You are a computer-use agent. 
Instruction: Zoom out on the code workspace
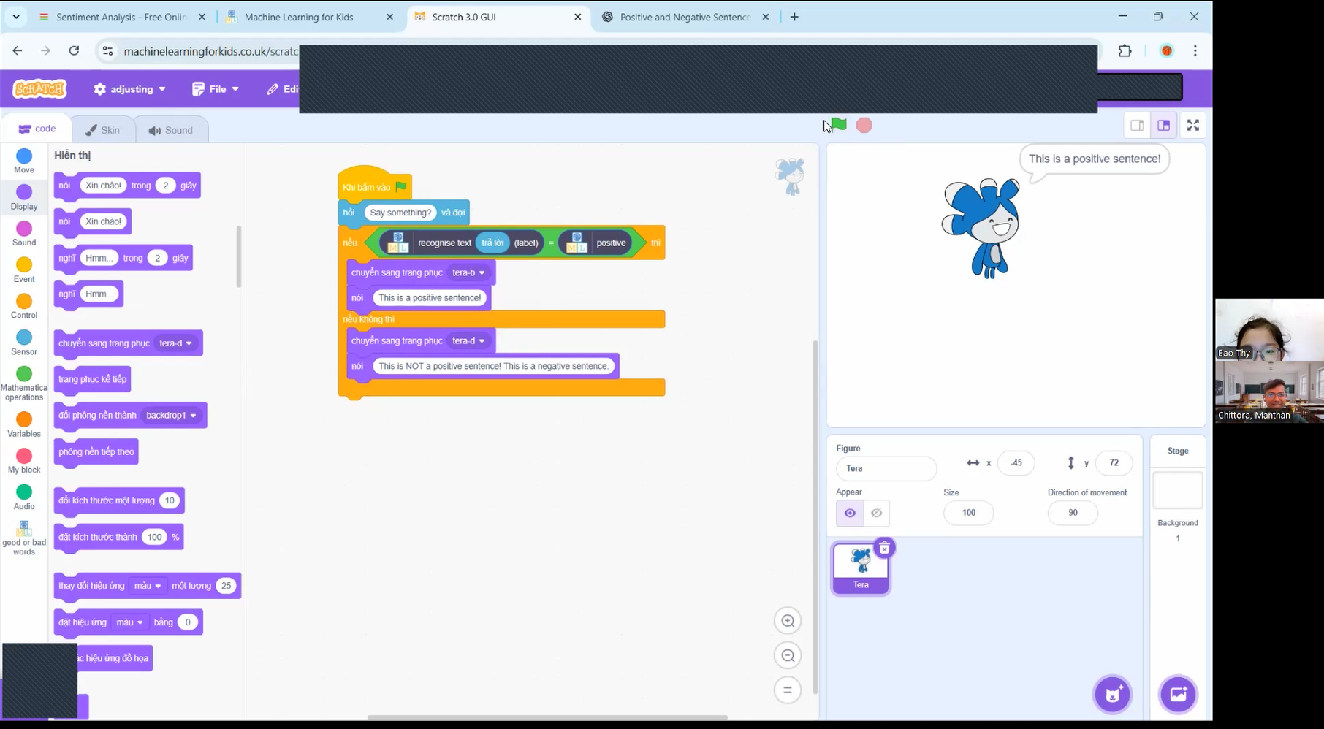788,656
